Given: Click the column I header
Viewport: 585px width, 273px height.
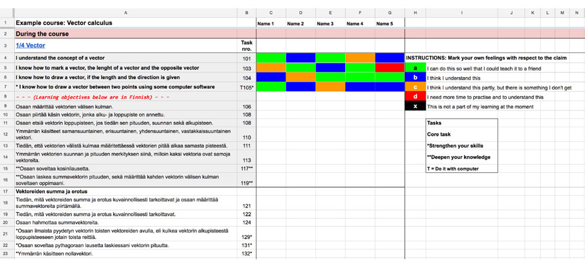Looking at the screenshot, I should [462, 12].
